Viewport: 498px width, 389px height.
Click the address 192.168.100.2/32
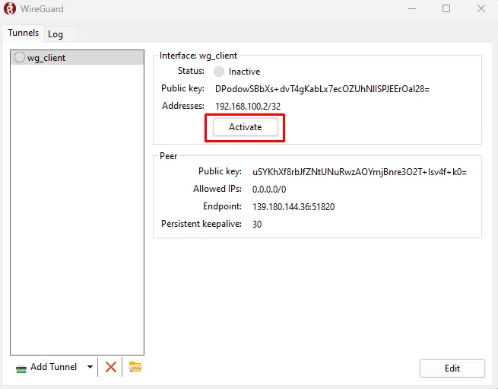click(248, 107)
